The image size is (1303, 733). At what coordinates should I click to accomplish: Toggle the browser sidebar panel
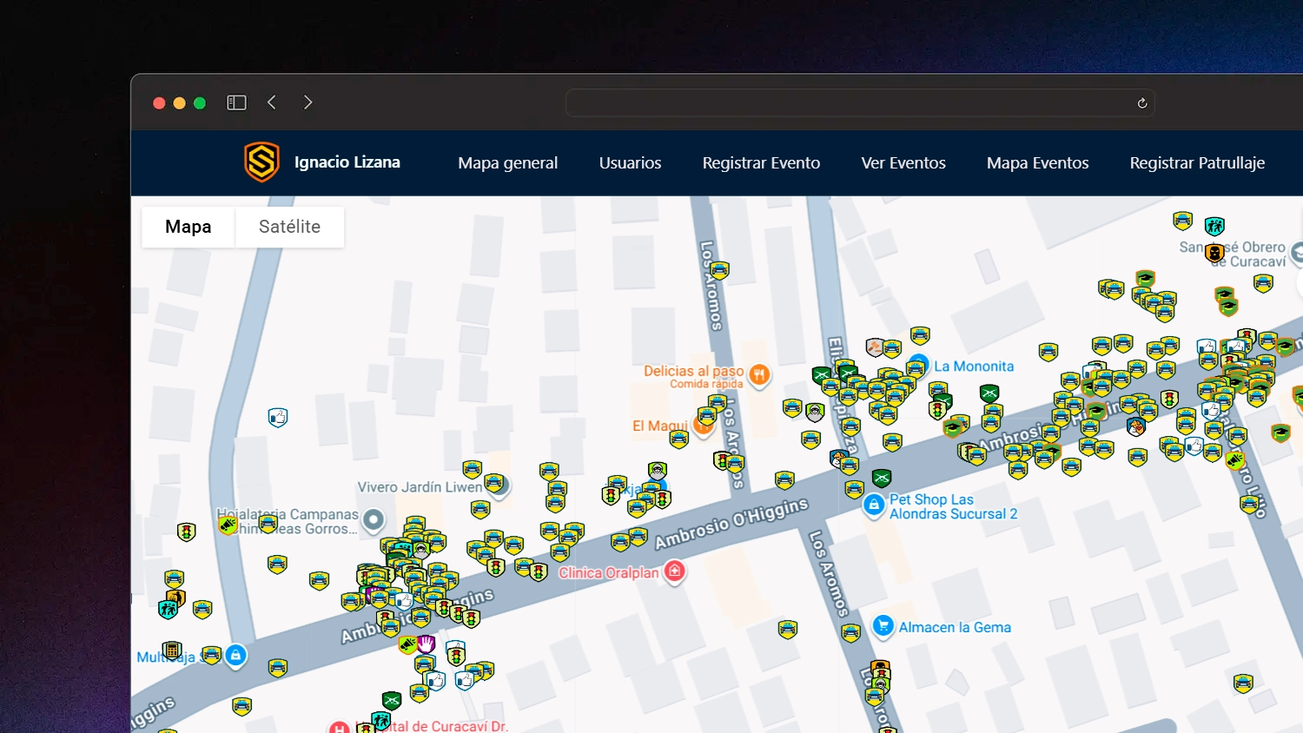click(x=236, y=102)
